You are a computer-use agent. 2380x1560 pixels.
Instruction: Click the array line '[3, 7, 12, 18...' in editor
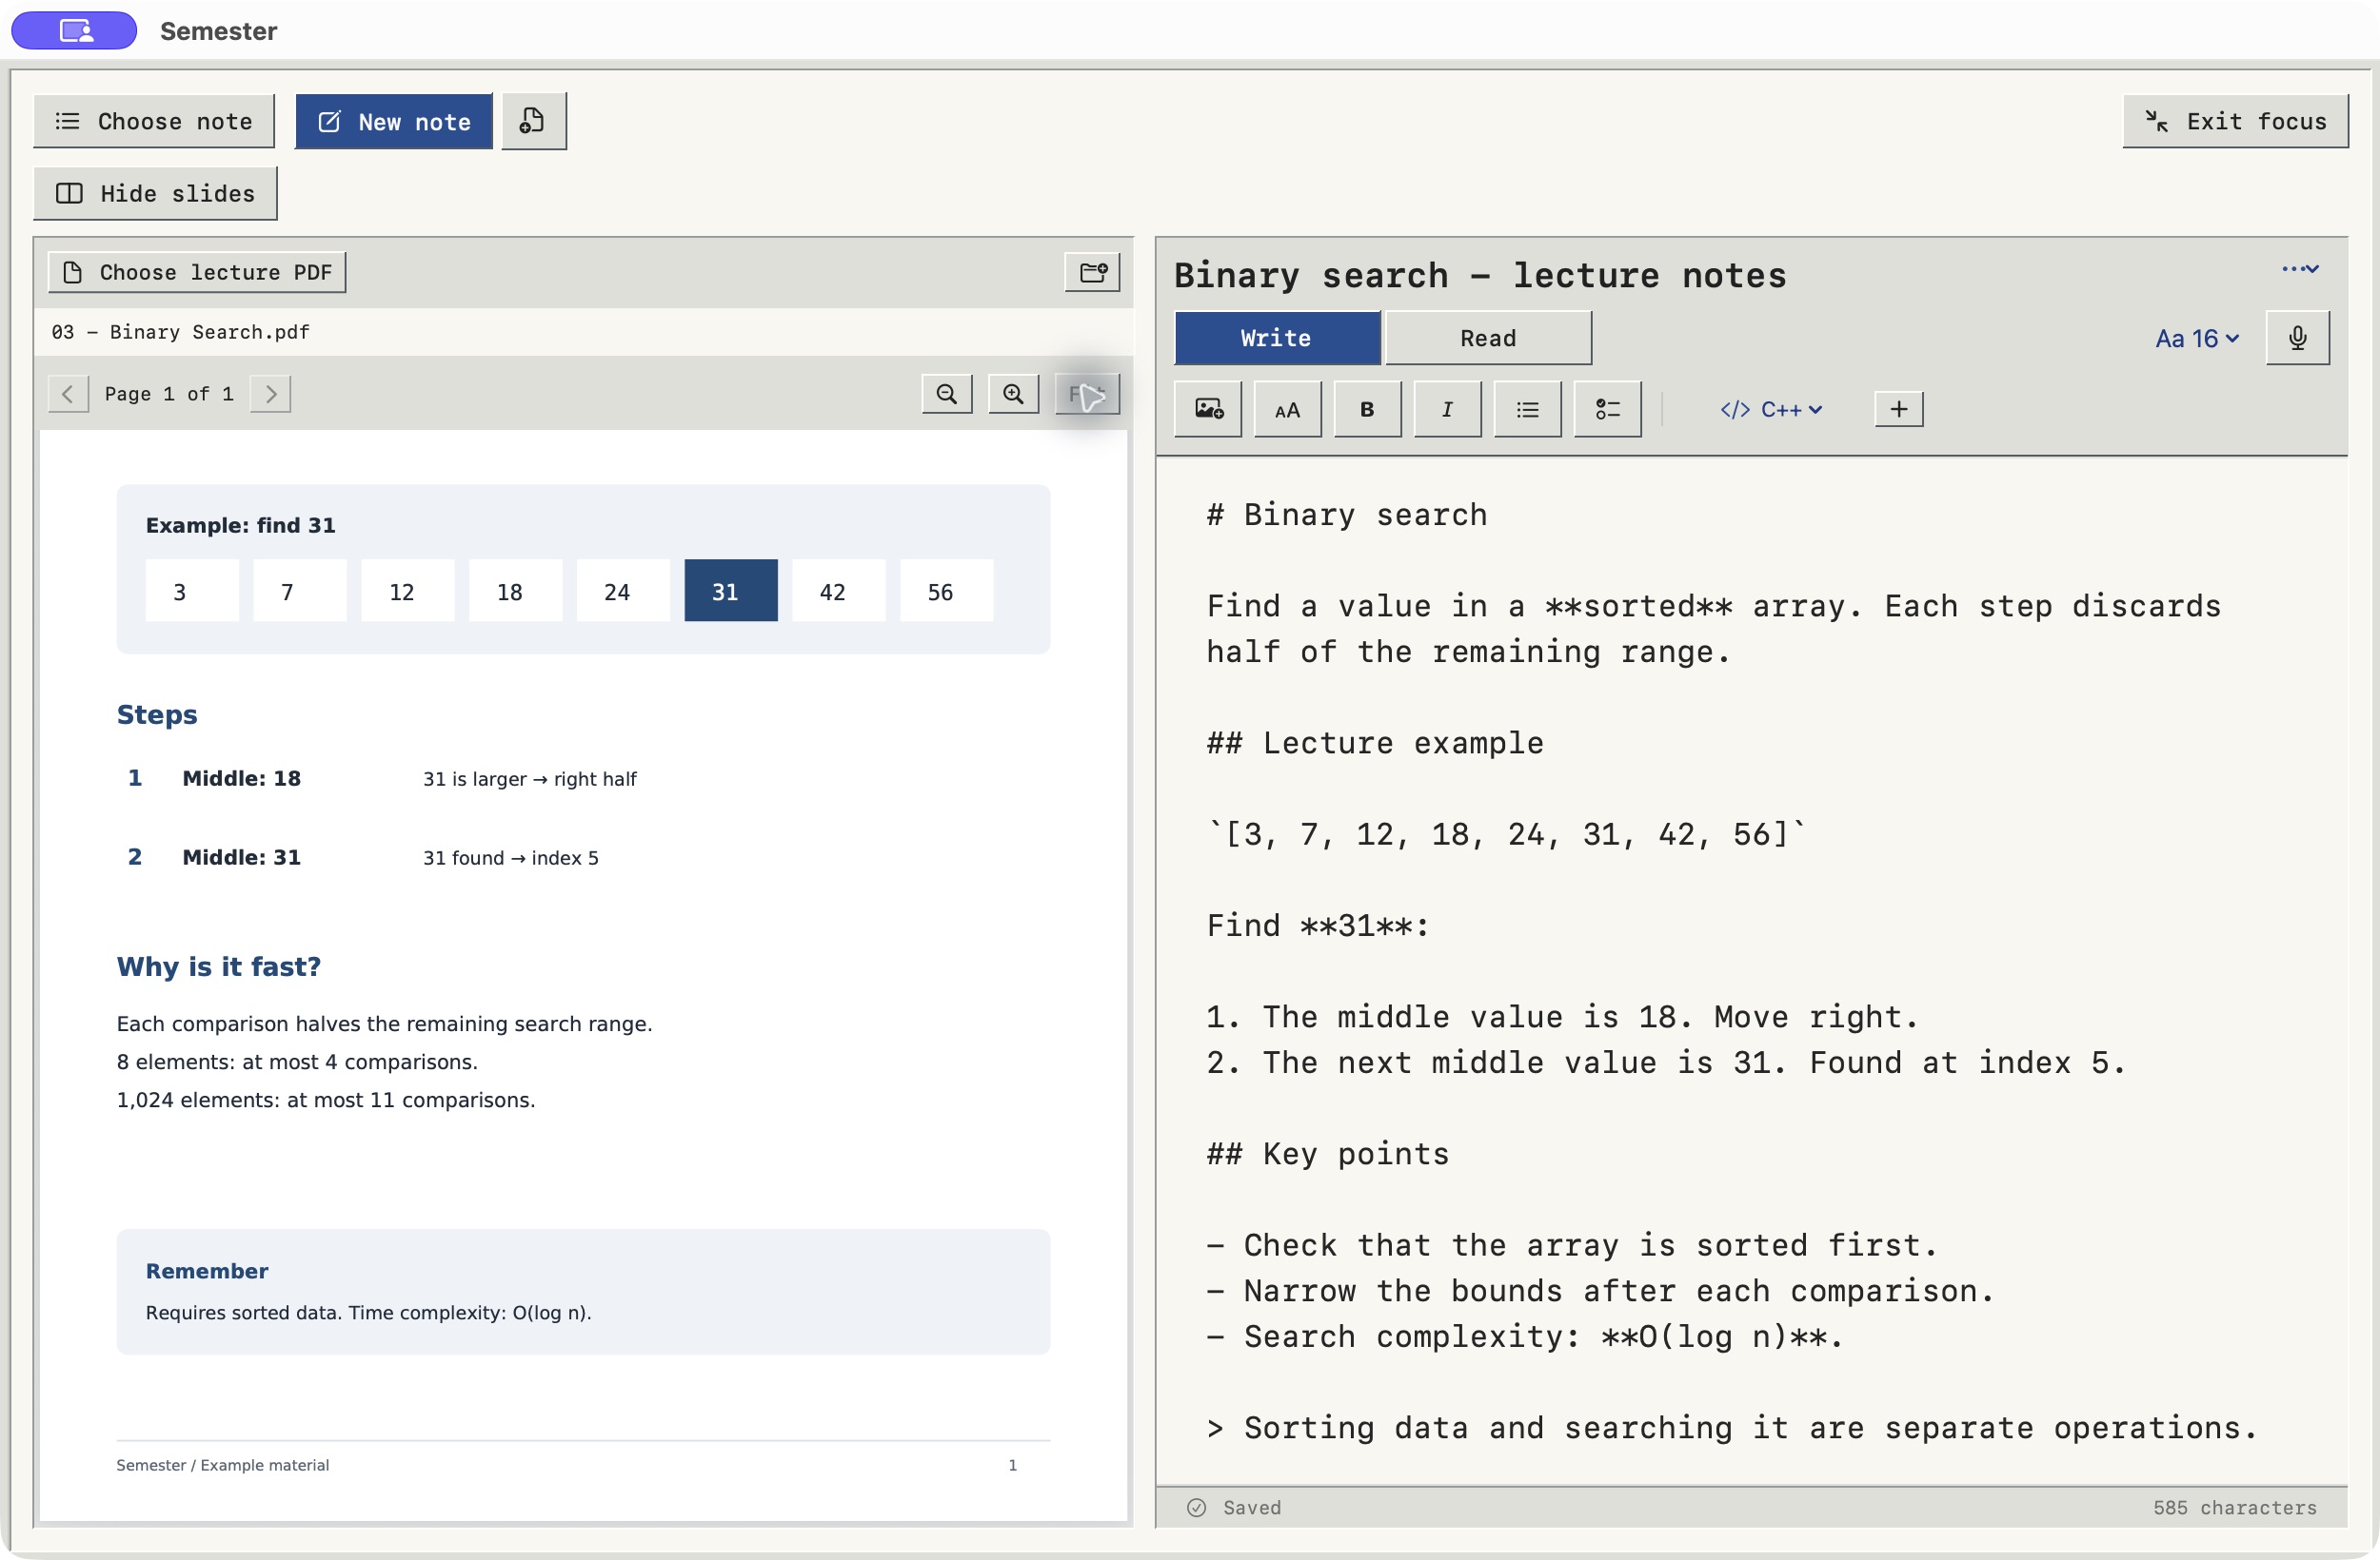coord(1506,834)
